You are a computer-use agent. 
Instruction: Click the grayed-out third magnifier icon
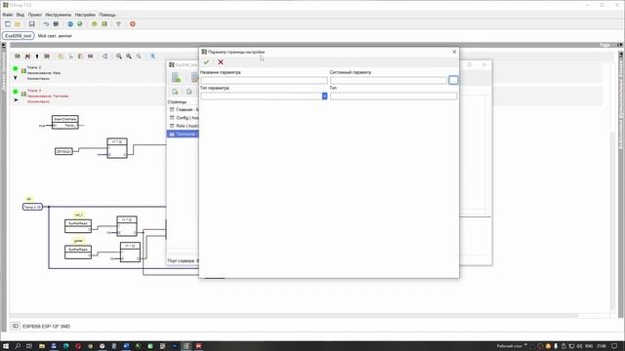click(x=139, y=57)
